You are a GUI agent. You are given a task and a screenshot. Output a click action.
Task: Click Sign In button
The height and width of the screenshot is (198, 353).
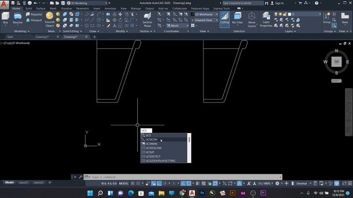(x=277, y=3)
